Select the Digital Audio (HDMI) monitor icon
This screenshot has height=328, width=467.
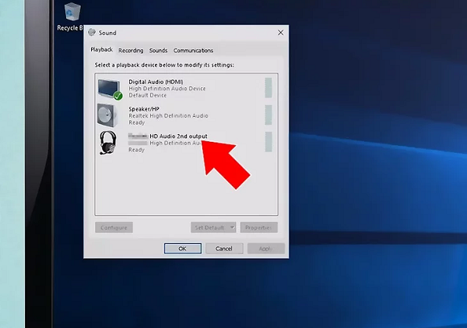(x=110, y=87)
